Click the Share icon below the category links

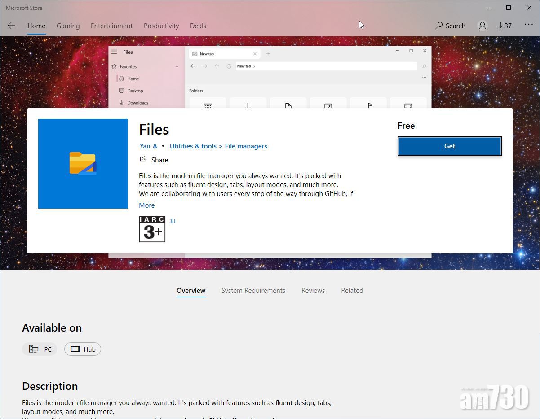click(142, 159)
